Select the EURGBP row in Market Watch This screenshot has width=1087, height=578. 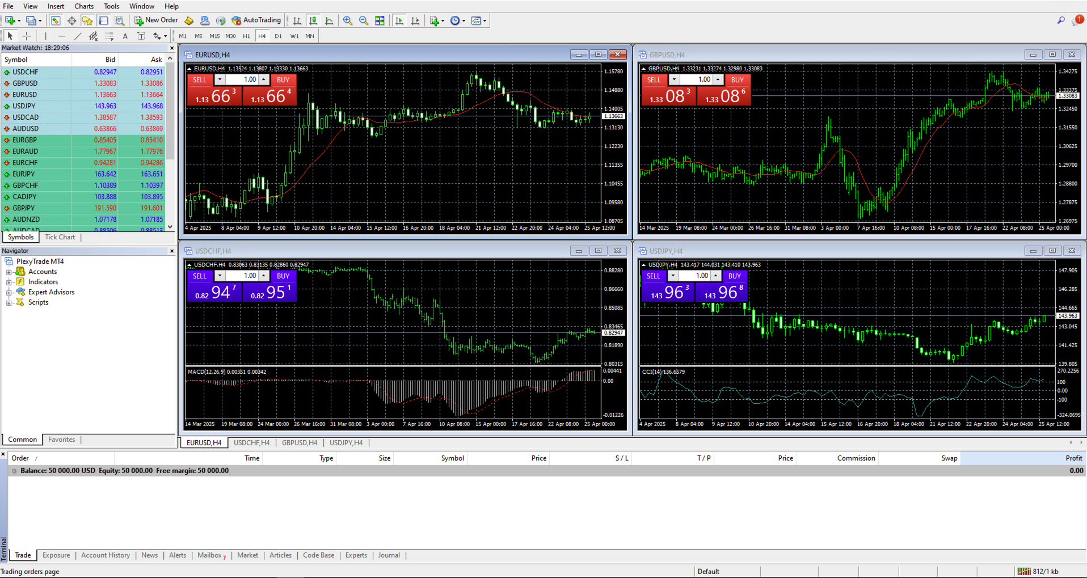(x=83, y=140)
